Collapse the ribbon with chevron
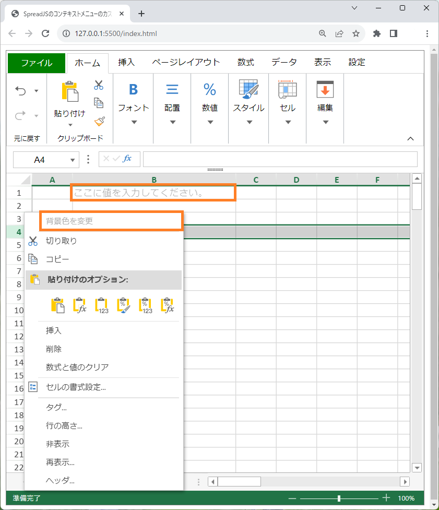The image size is (439, 510). (410, 138)
